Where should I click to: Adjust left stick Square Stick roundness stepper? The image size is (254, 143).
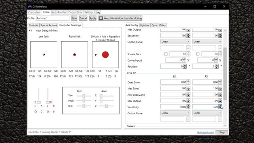[188, 54]
